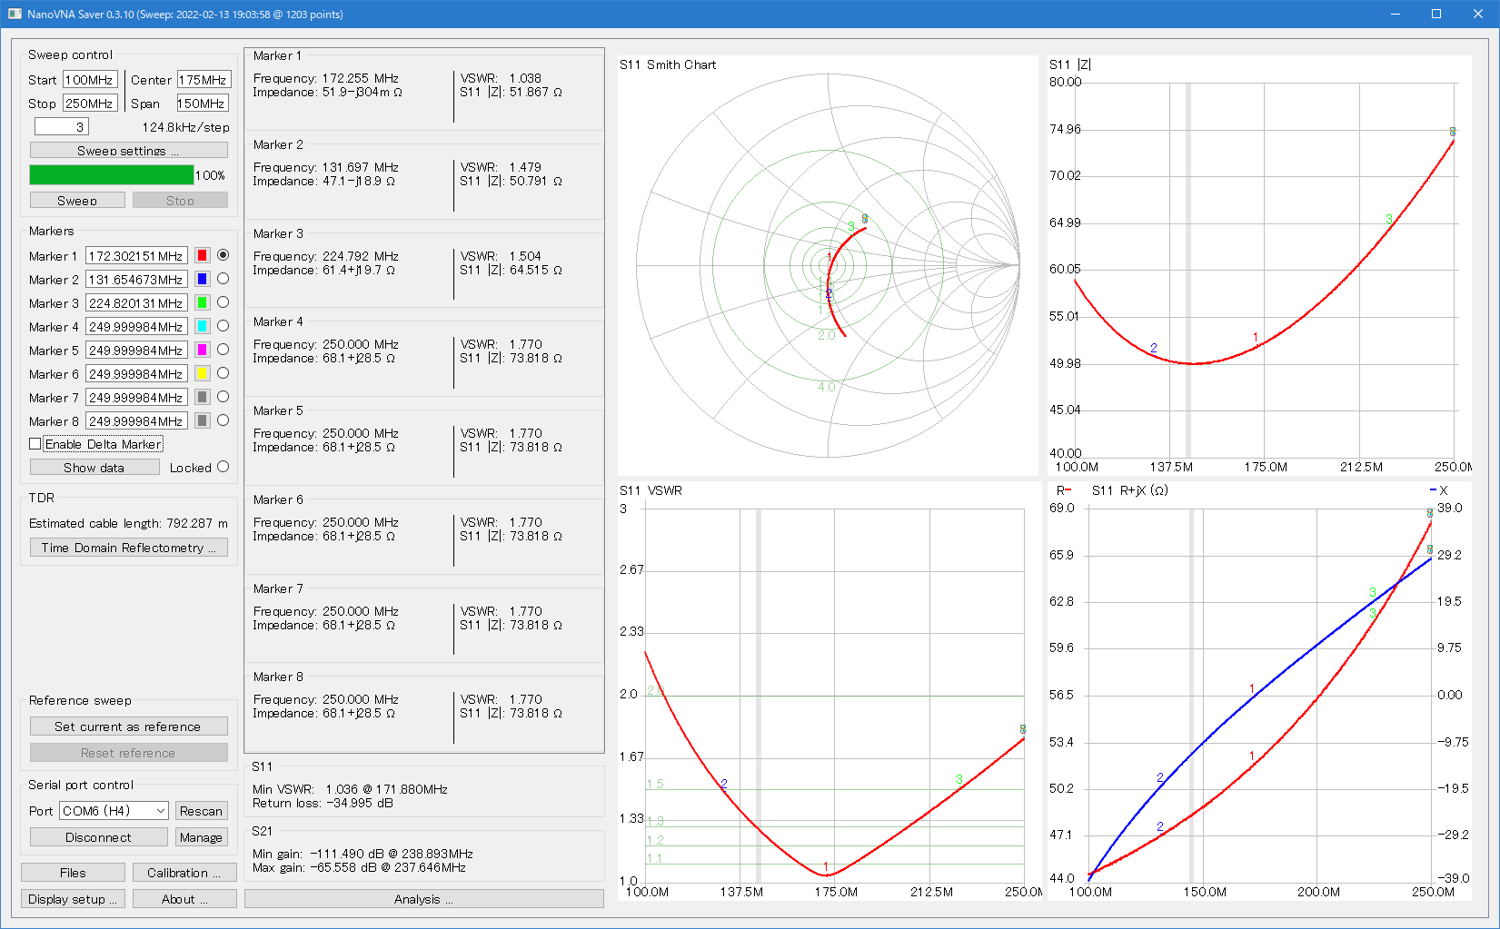Click the S11 VSWR chart title
Image resolution: width=1500 pixels, height=929 pixels.
click(x=651, y=490)
